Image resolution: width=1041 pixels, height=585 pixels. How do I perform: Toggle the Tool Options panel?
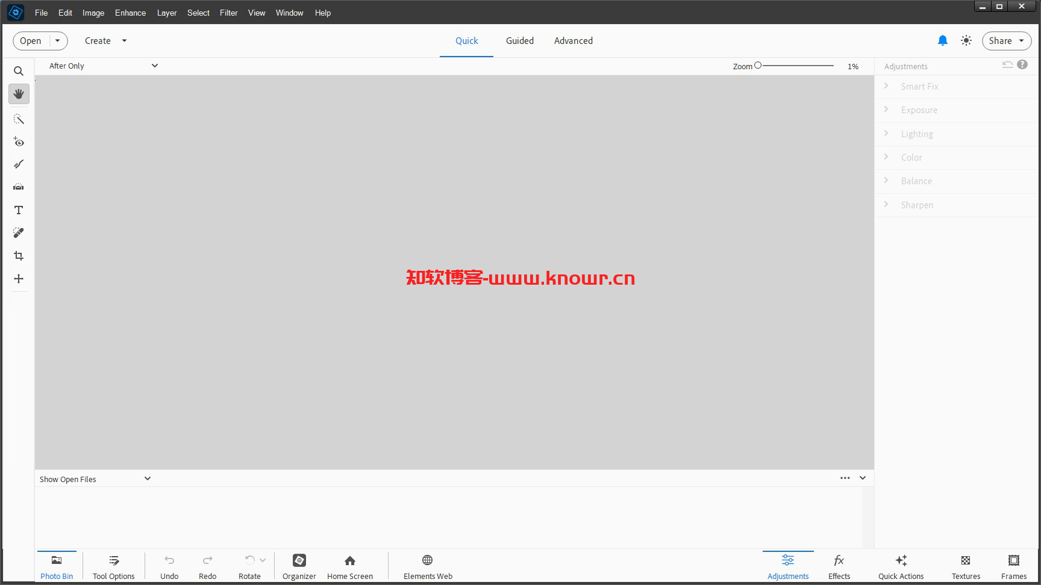coord(114,567)
